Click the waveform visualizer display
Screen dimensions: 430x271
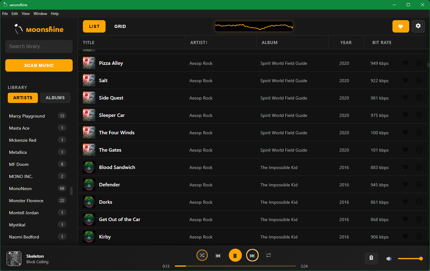[x=254, y=26]
